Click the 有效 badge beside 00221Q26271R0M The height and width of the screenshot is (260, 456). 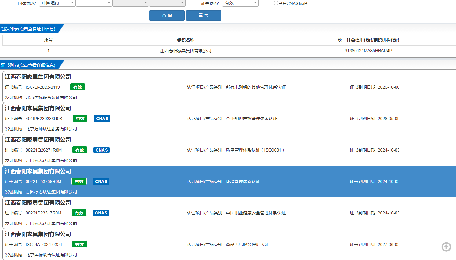click(80, 150)
